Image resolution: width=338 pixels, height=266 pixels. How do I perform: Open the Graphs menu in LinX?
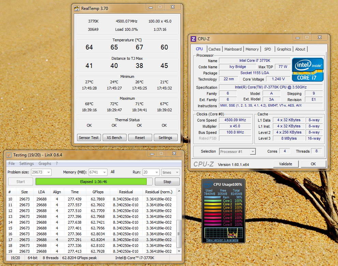click(x=45, y=164)
